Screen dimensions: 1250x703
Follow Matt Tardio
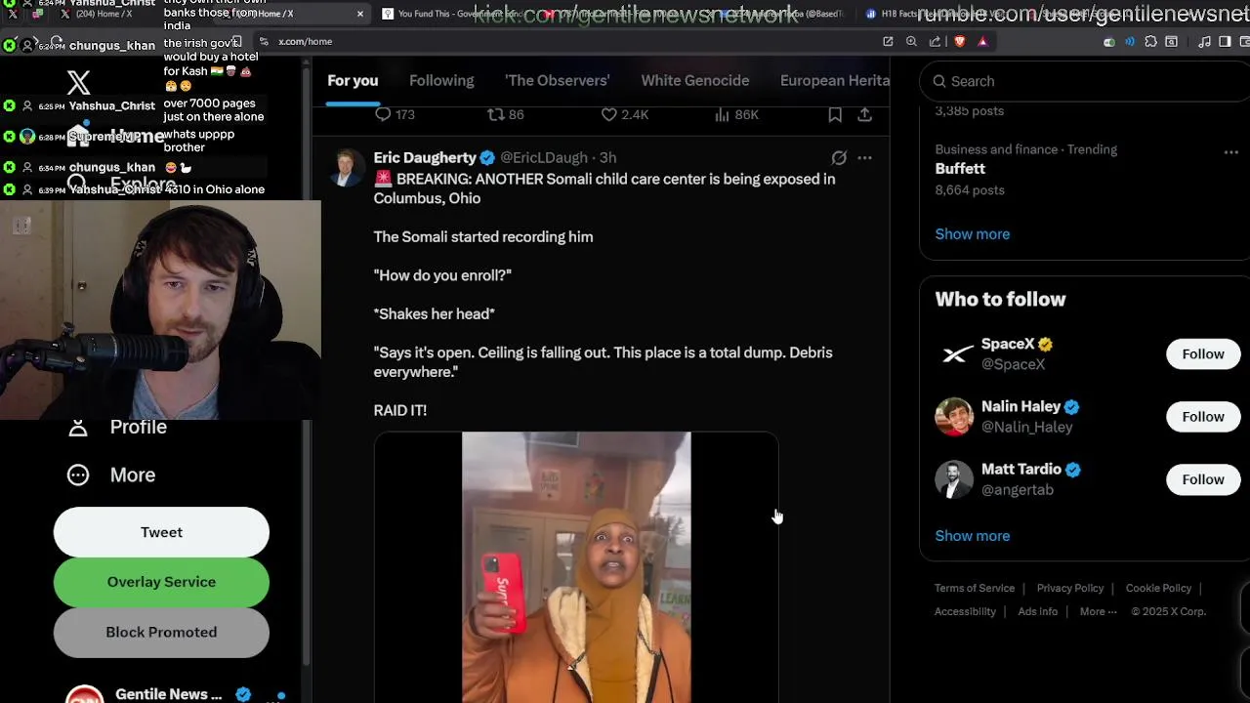click(x=1203, y=479)
